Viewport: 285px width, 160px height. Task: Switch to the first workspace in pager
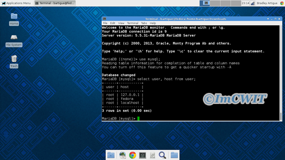(205, 3)
